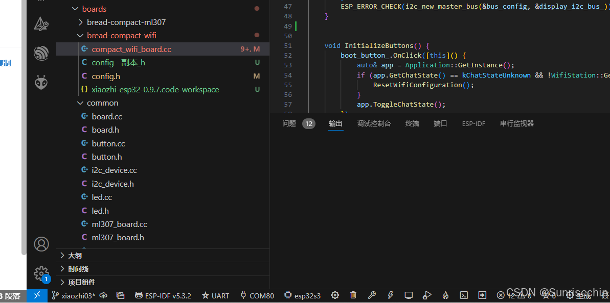Click the flame build-flash-monitor icon
Screen dimensions: 610x303
point(446,296)
